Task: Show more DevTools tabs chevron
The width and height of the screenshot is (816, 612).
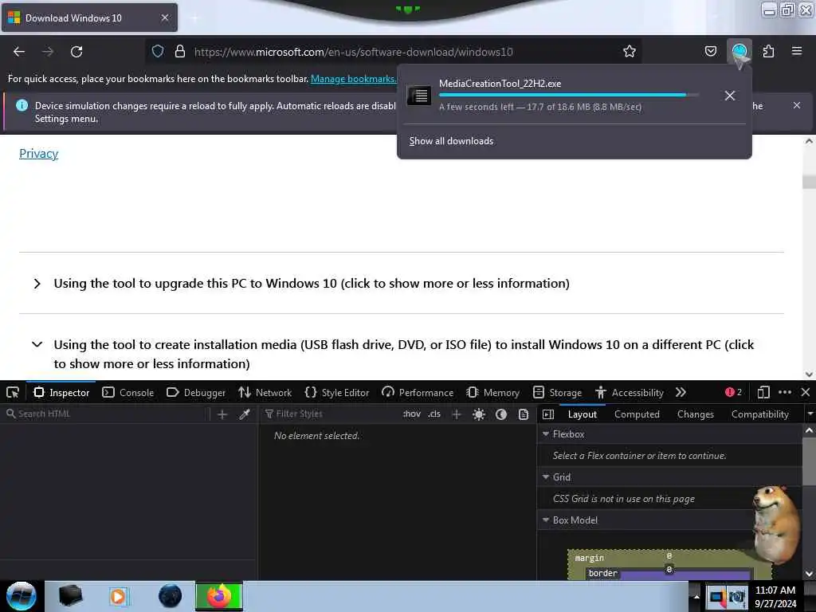Action: point(681,392)
